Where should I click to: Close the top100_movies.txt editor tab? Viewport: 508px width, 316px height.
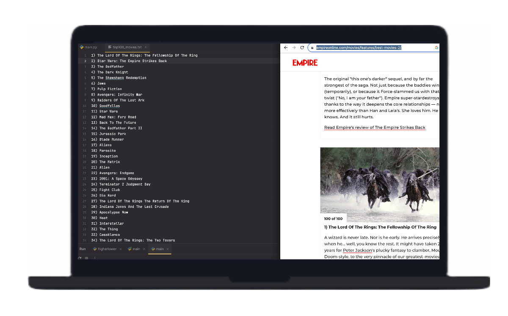(146, 47)
